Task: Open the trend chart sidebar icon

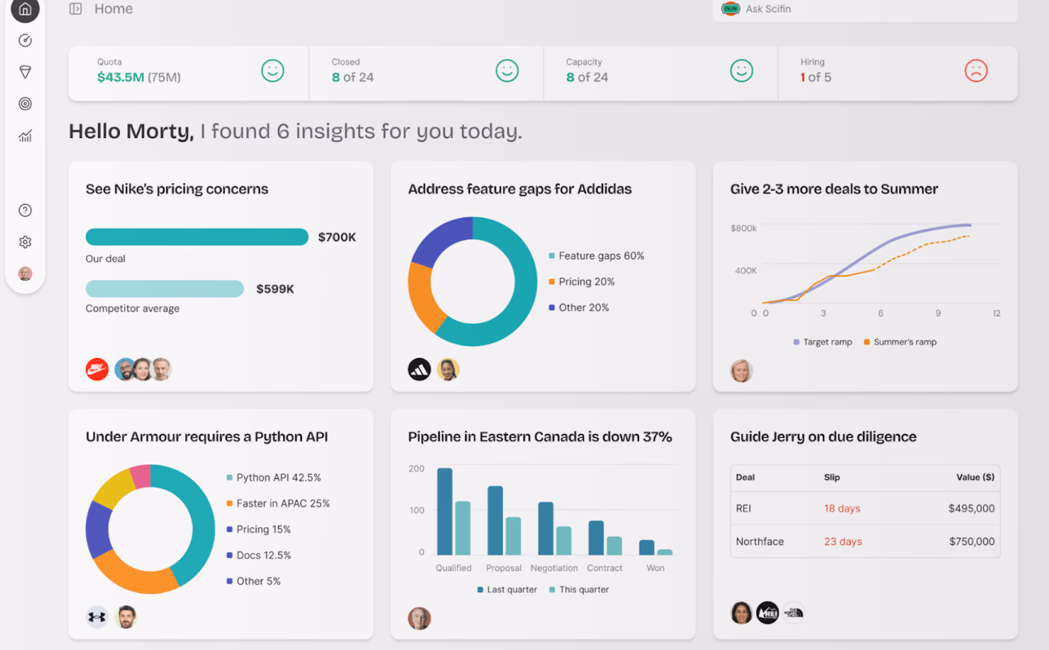Action: [25, 136]
